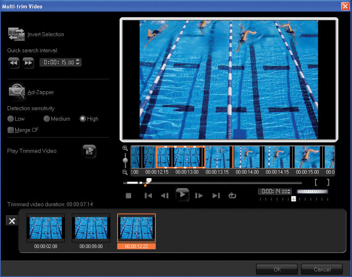
Task: Click the Play Trimmed Video button
Action: pos(90,151)
